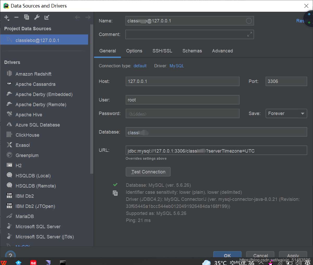Switch to the Schemas tab

click(192, 51)
